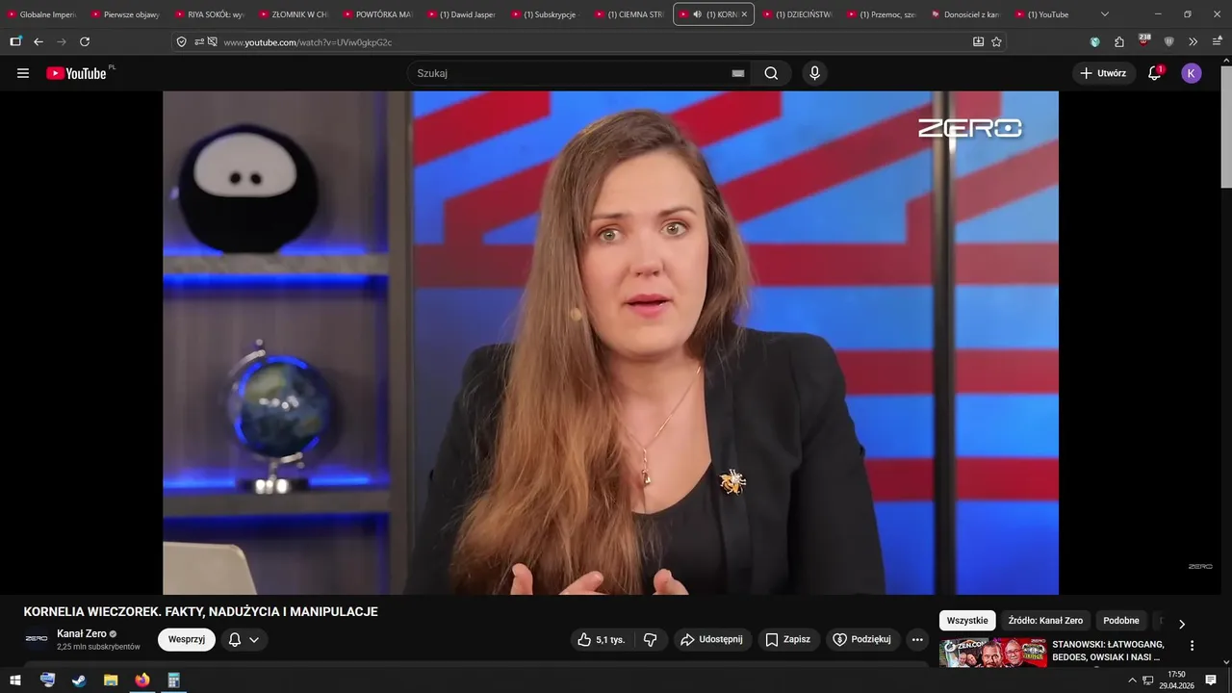
Task: Show hidden system tray icons
Action: pyautogui.click(x=1132, y=680)
